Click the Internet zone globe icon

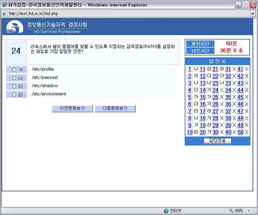point(166,211)
